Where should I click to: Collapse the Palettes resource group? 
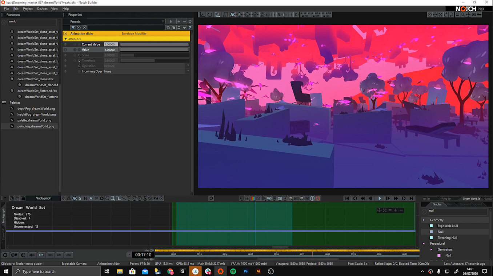coord(4,103)
